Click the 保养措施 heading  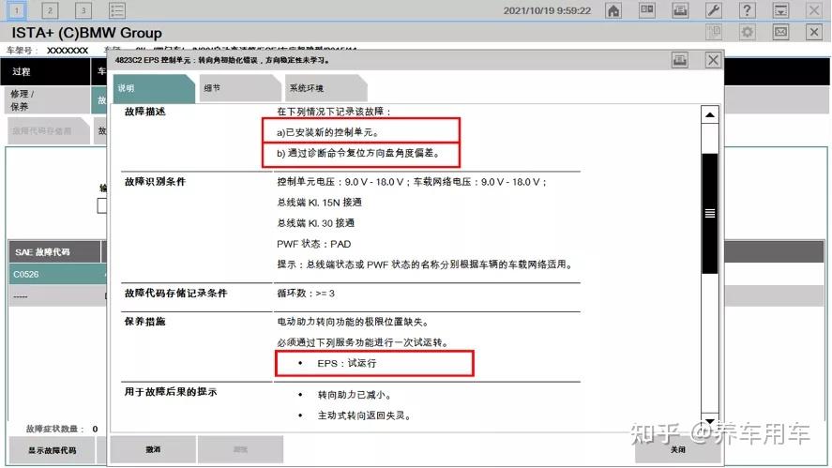pos(144,321)
